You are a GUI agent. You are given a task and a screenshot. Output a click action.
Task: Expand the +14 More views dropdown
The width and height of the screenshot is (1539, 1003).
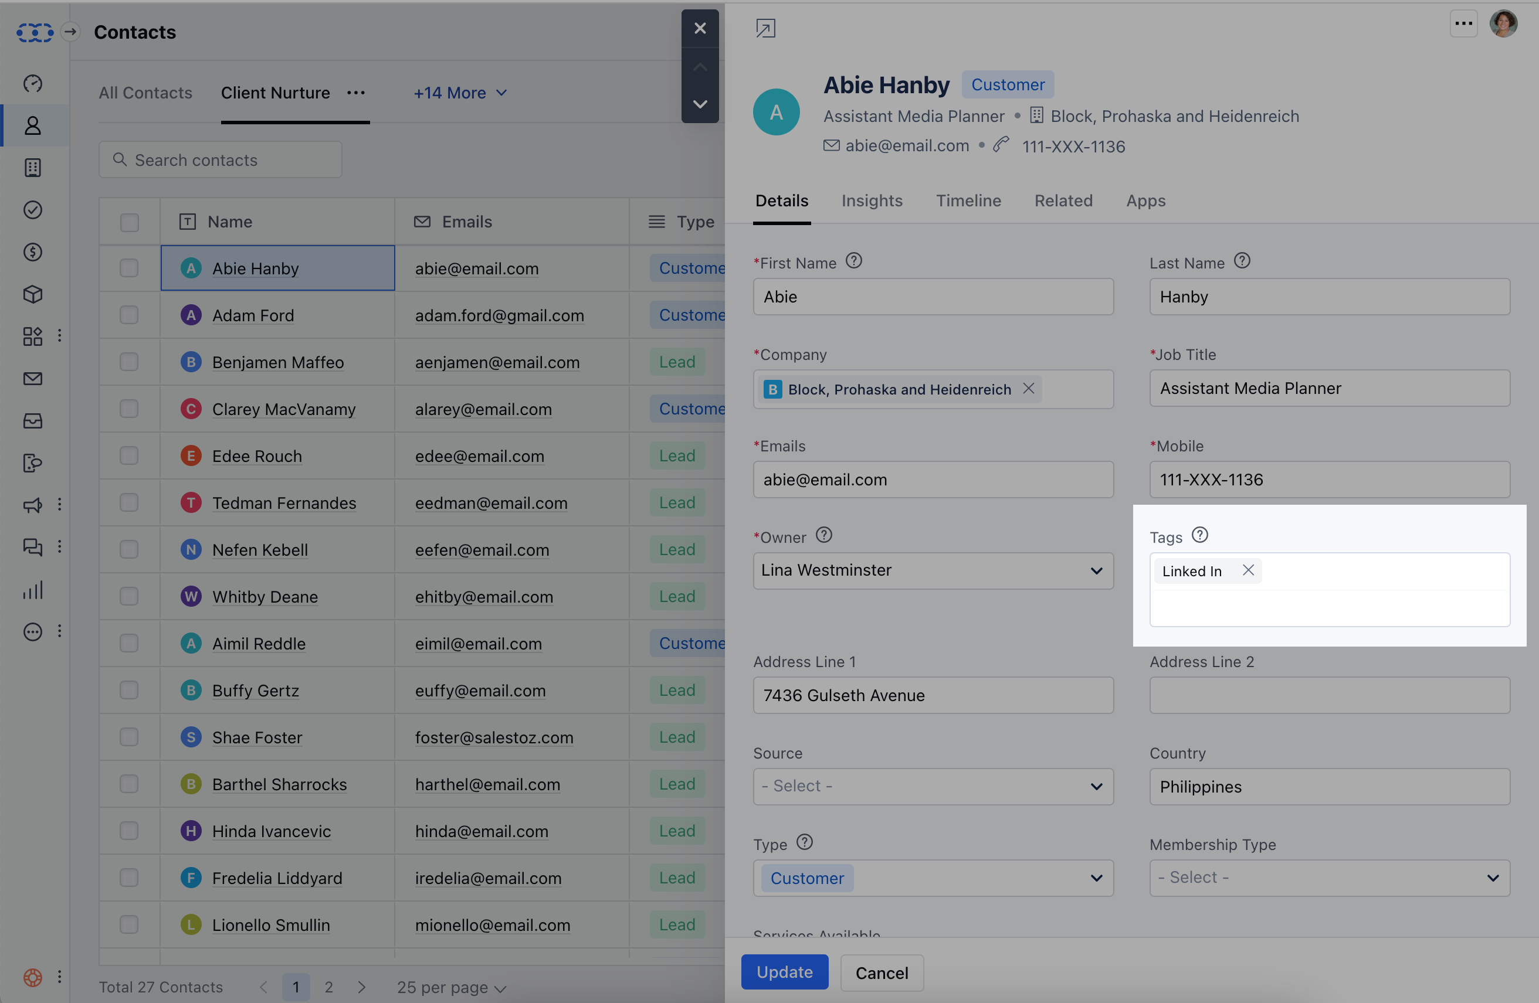pyautogui.click(x=460, y=93)
